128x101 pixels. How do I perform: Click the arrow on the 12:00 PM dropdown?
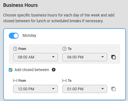pyautogui.click(x=53, y=89)
